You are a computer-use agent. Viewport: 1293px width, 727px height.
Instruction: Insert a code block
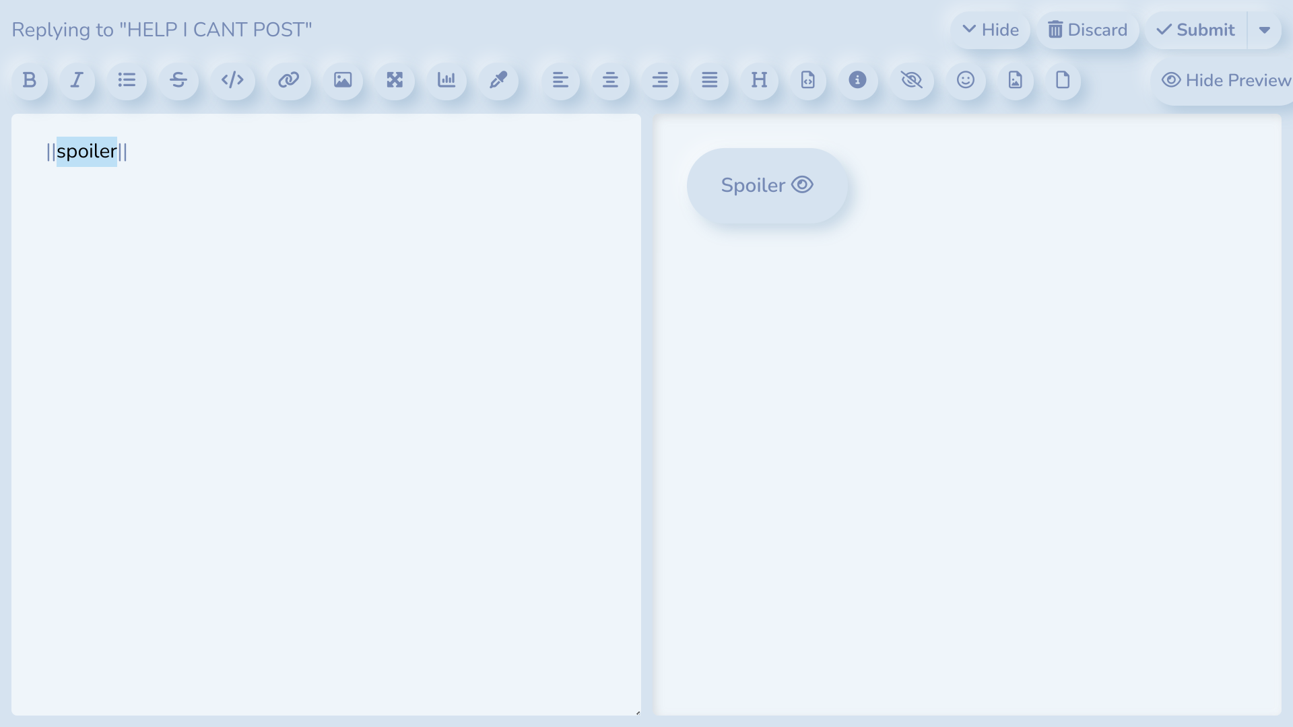(232, 80)
